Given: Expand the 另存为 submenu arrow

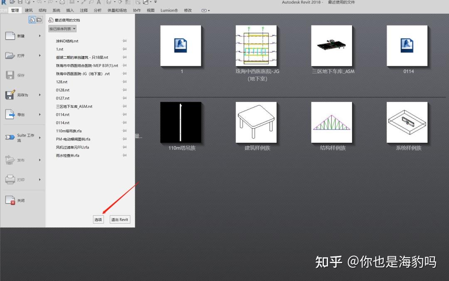Looking at the screenshot, I should click(x=40, y=94).
